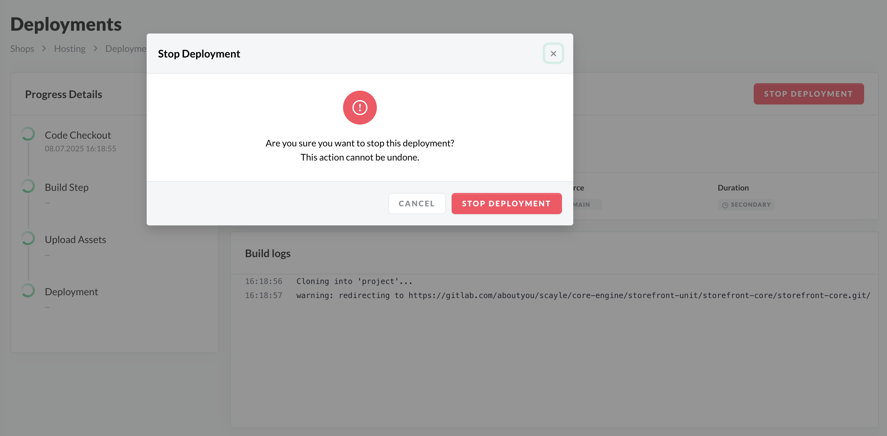Click the chevron after Hosting breadcrumb
The image size is (887, 436).
click(96, 49)
